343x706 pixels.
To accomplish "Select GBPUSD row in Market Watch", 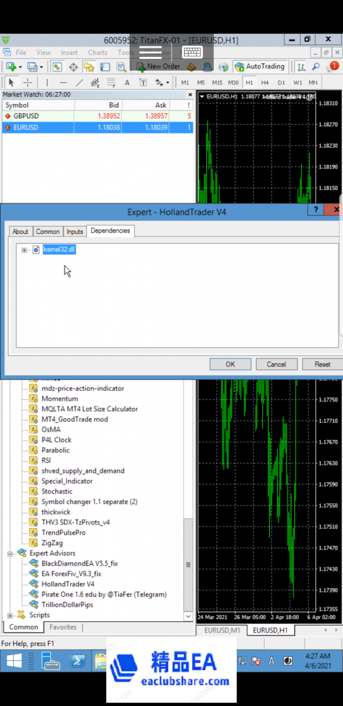I will [97, 116].
